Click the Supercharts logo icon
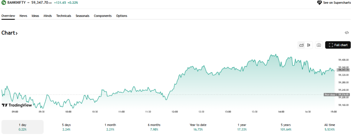 [x=320, y=3]
